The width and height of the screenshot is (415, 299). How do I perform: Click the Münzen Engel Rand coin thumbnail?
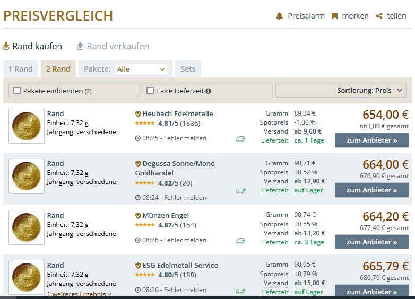coord(27,227)
